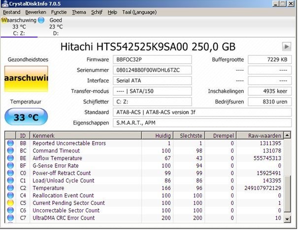Minimize the CrystalDiskInfo window
Image resolution: width=298 pixels, height=231 pixels.
point(275,3)
